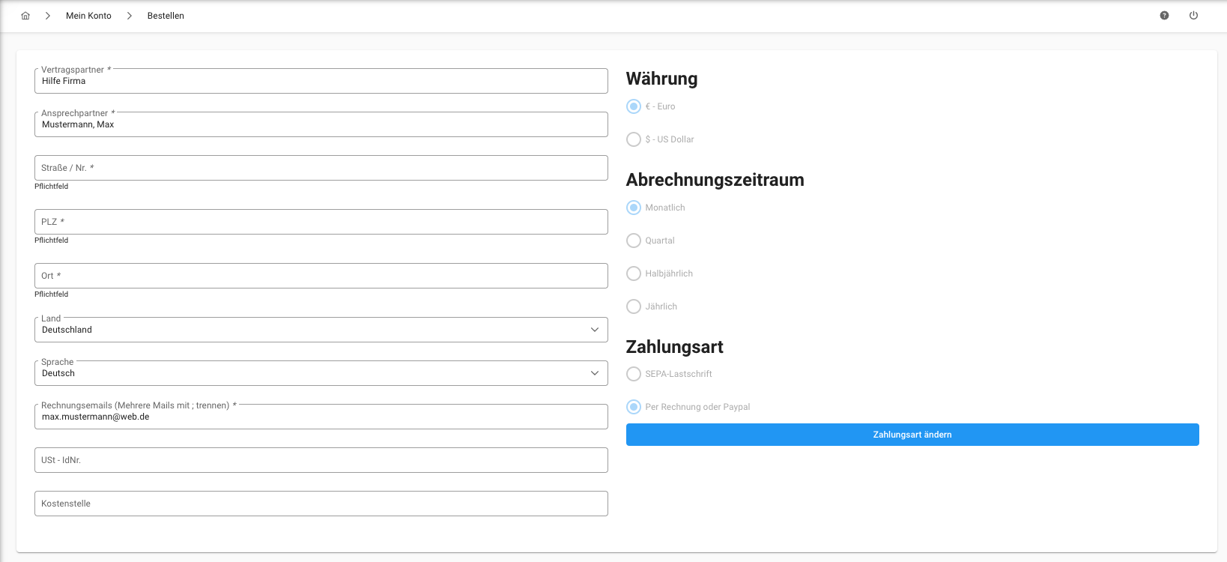Viewport: 1227px width, 562px height.
Task: Go to Mein Konto breadcrumb
Action: tap(88, 16)
